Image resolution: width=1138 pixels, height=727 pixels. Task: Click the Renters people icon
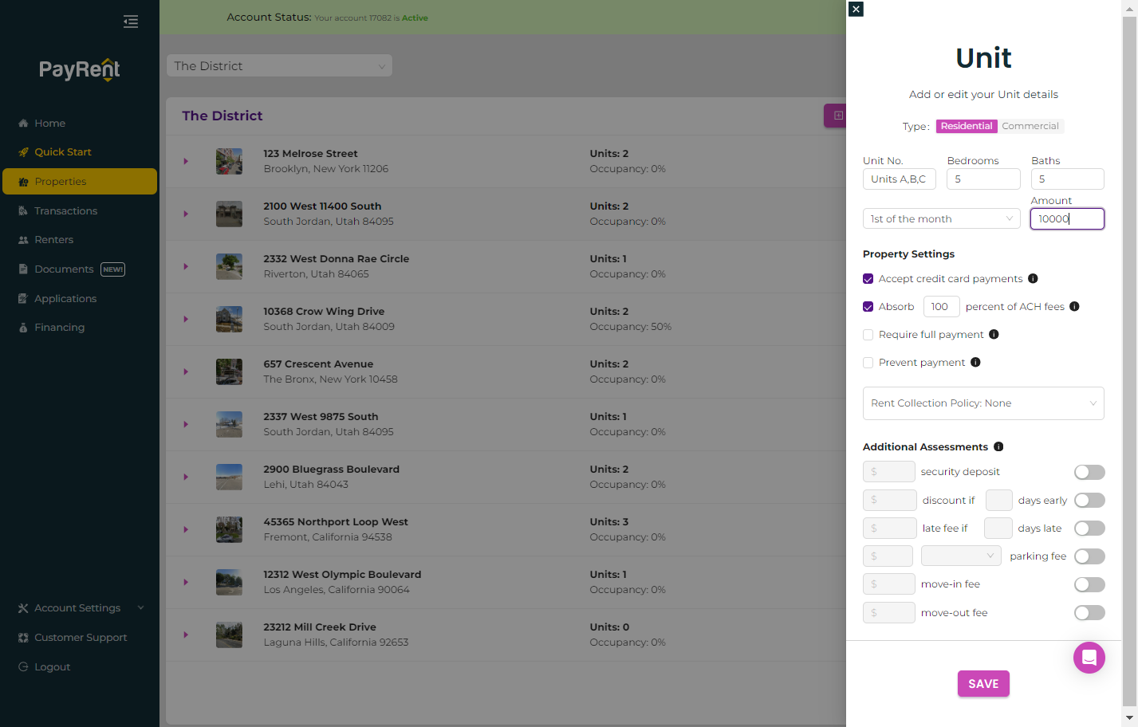[x=23, y=240]
